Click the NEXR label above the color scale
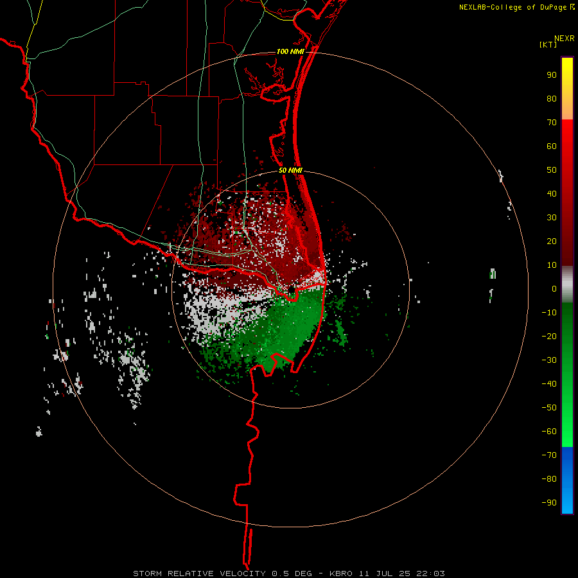The height and width of the screenshot is (578, 578). click(565, 39)
